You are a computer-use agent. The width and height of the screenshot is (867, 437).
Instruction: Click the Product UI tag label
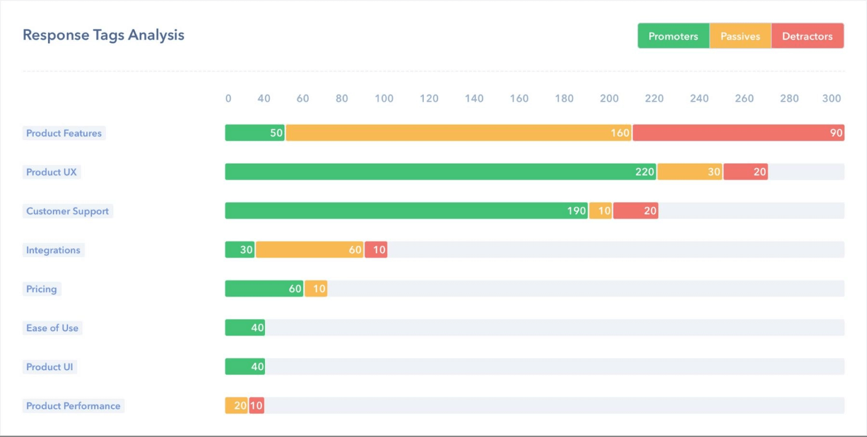click(x=49, y=367)
